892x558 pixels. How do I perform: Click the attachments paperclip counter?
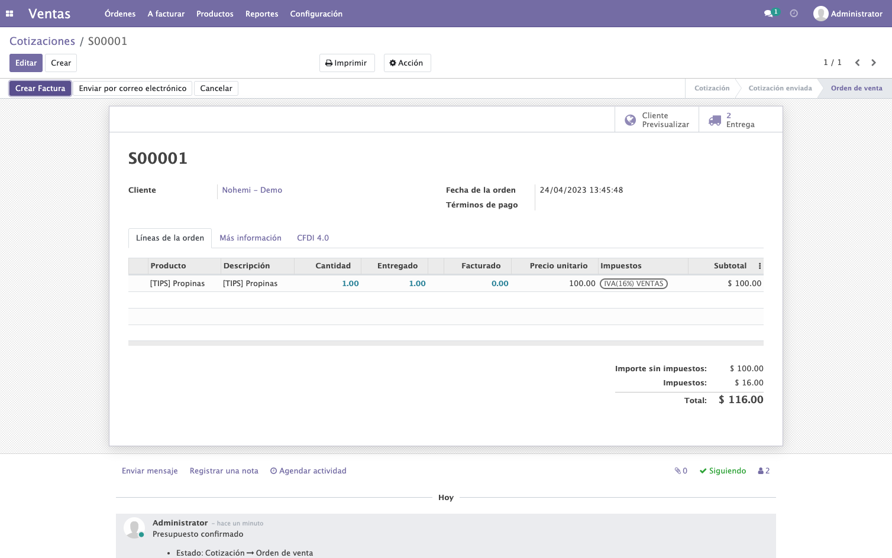click(x=681, y=471)
